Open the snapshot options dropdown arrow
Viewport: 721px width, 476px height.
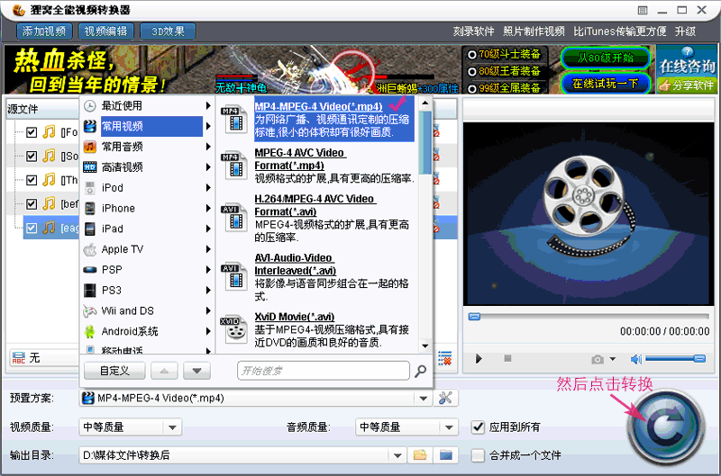(x=613, y=359)
